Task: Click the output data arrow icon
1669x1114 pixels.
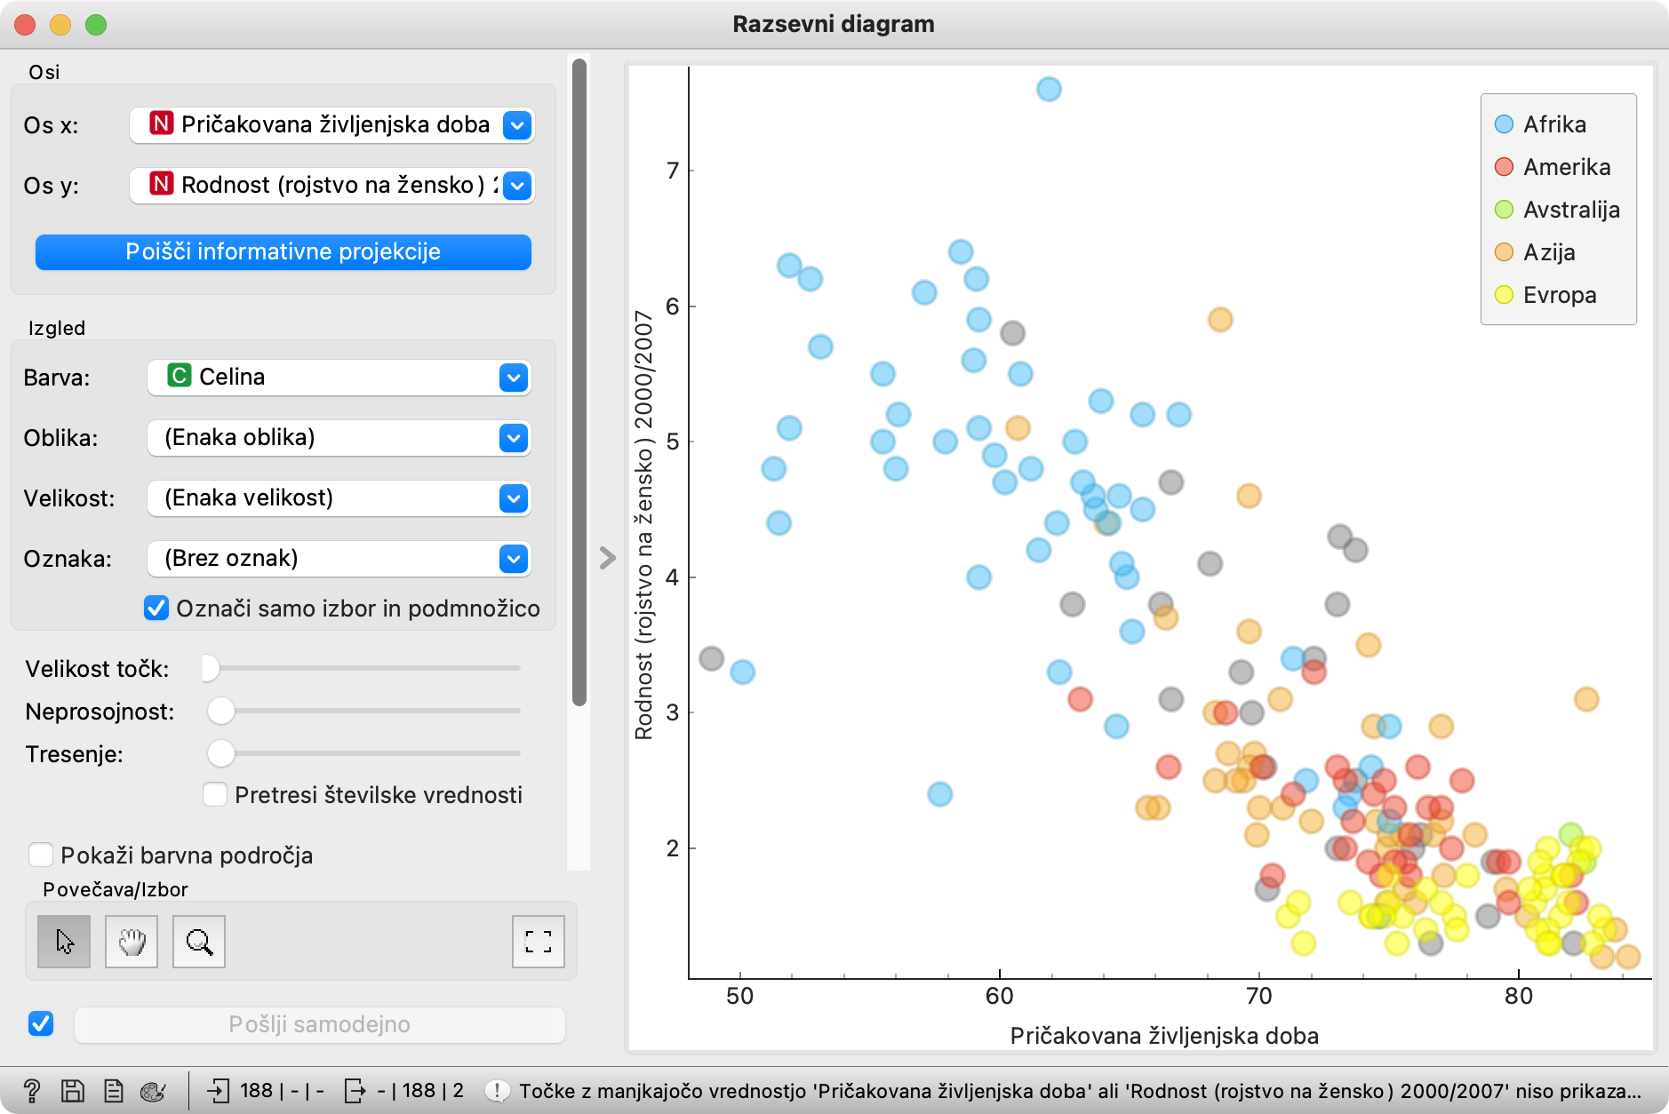Action: (x=355, y=1091)
